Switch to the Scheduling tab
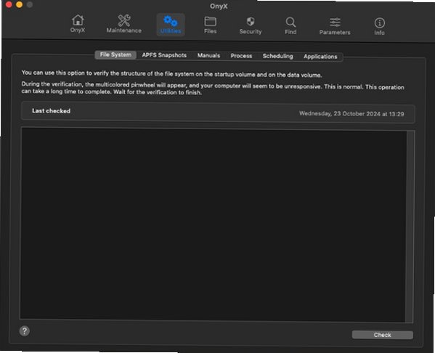 point(277,56)
